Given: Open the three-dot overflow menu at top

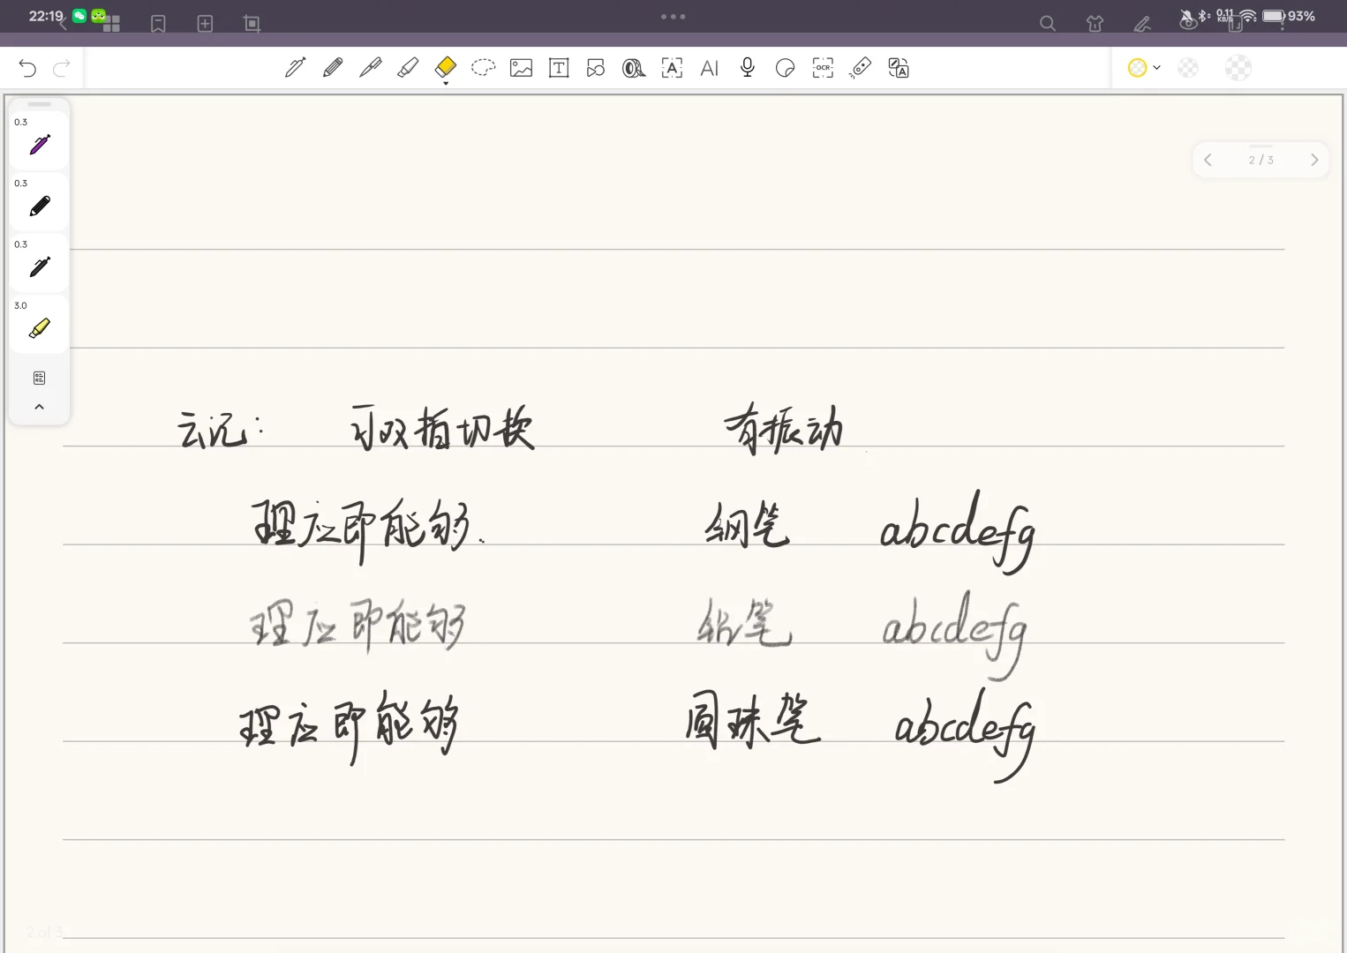Looking at the screenshot, I should pos(673,17).
